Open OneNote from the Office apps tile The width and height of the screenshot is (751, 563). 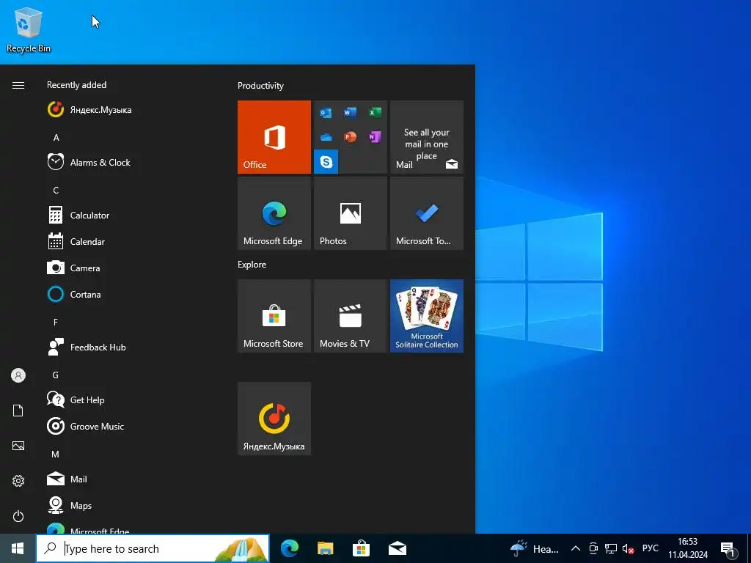point(375,137)
